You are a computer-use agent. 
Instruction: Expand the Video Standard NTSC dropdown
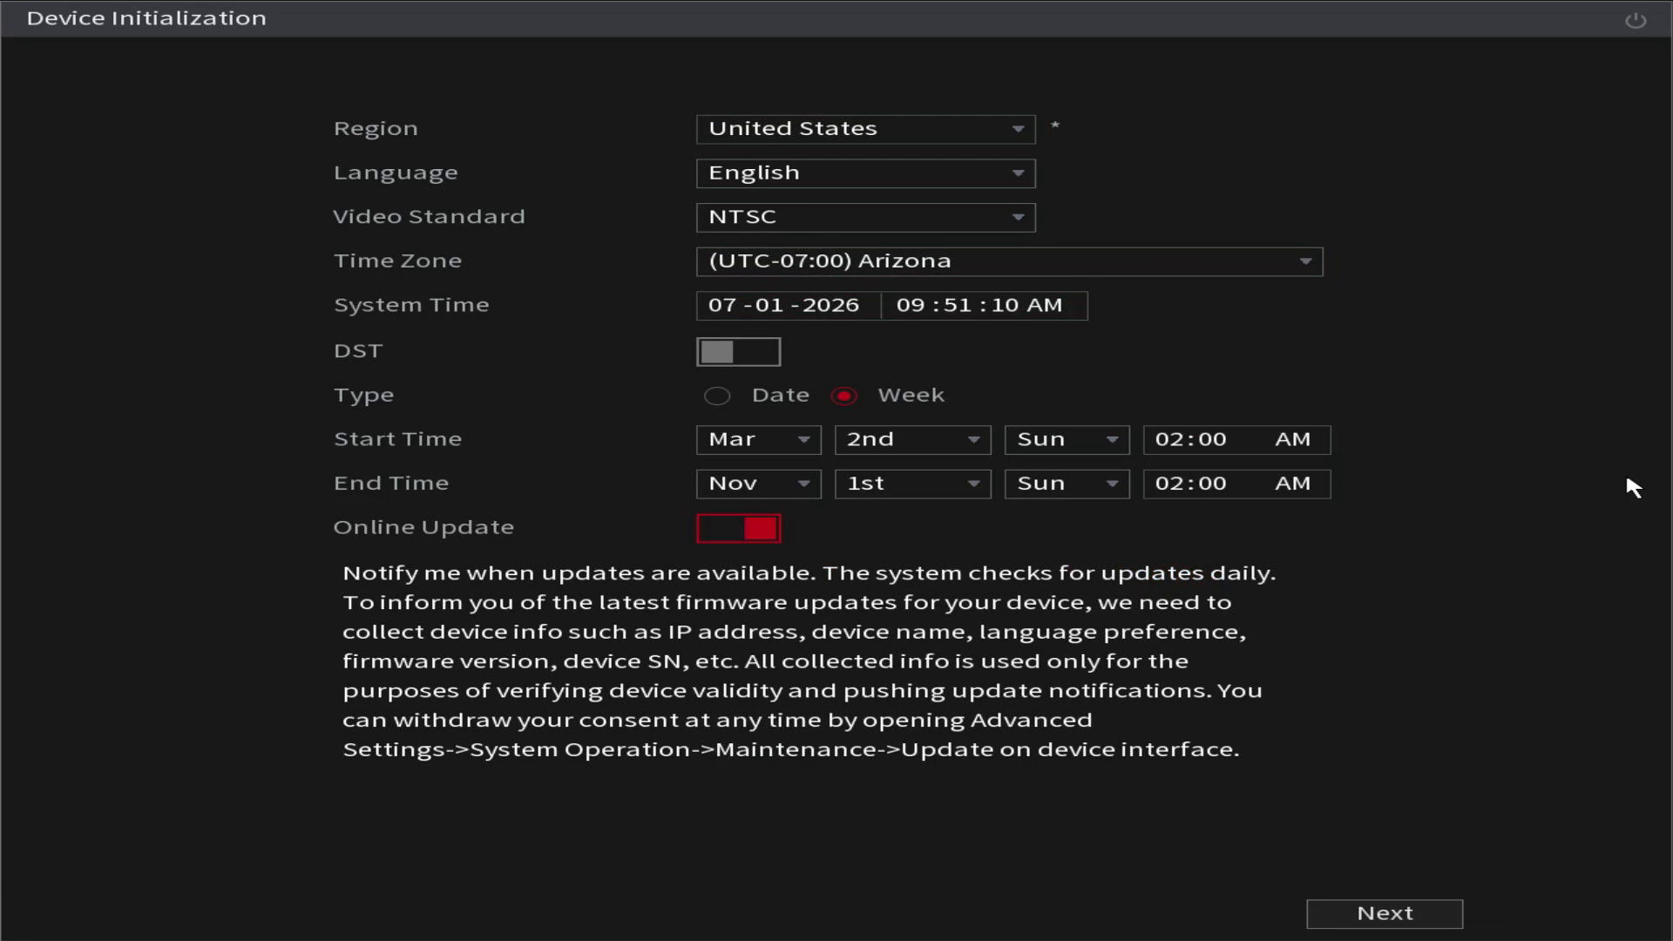pos(865,217)
